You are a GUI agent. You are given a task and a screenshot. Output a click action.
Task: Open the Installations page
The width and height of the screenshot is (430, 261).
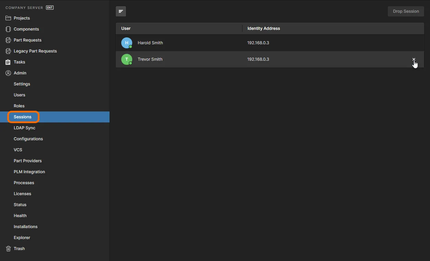[x=26, y=227]
